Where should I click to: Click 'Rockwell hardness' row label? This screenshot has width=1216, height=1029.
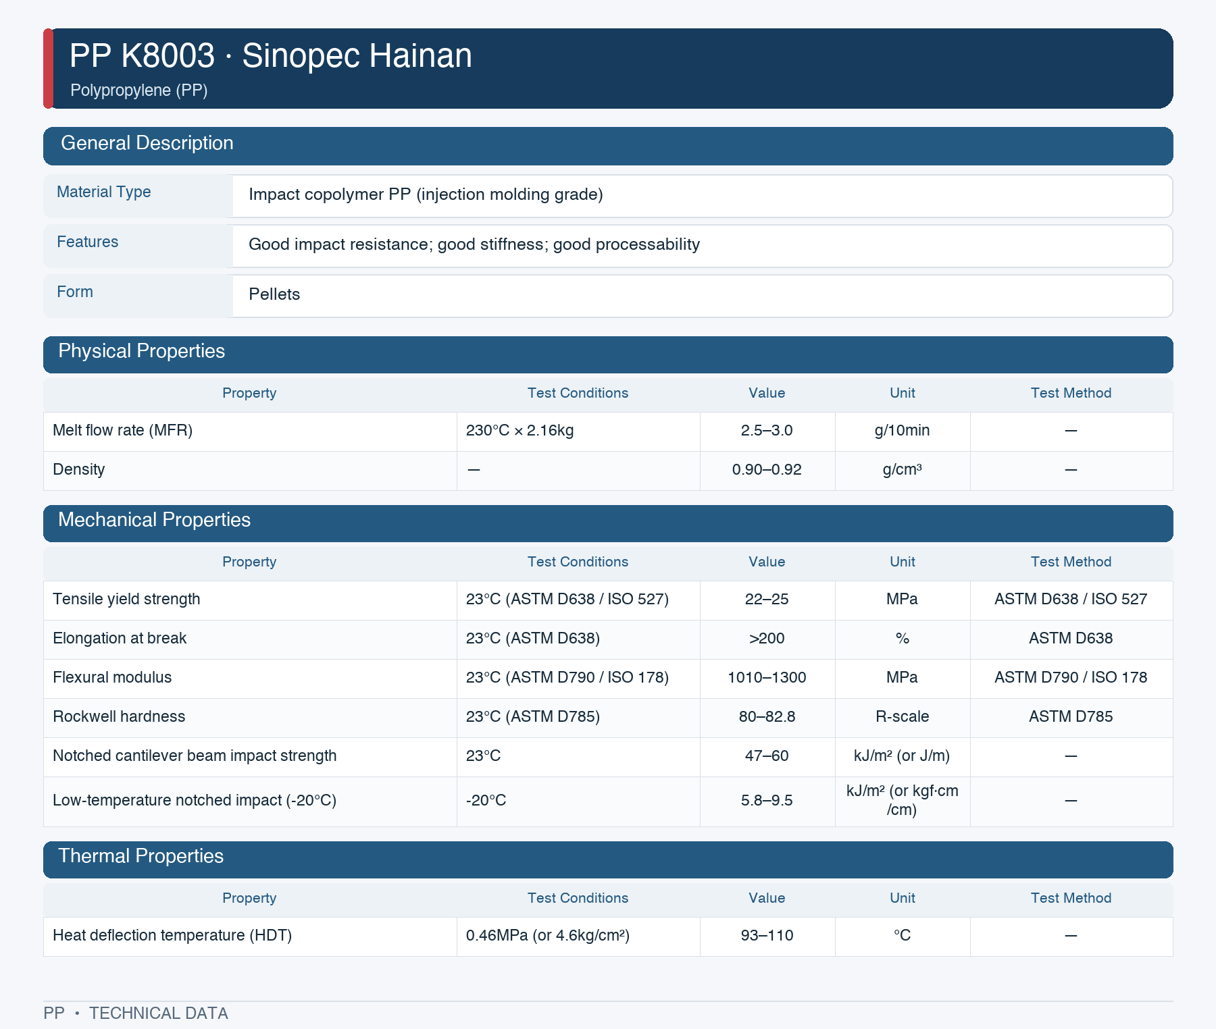tap(119, 716)
